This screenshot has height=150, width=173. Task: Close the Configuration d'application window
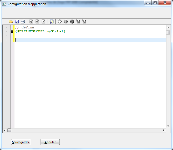[165, 3]
